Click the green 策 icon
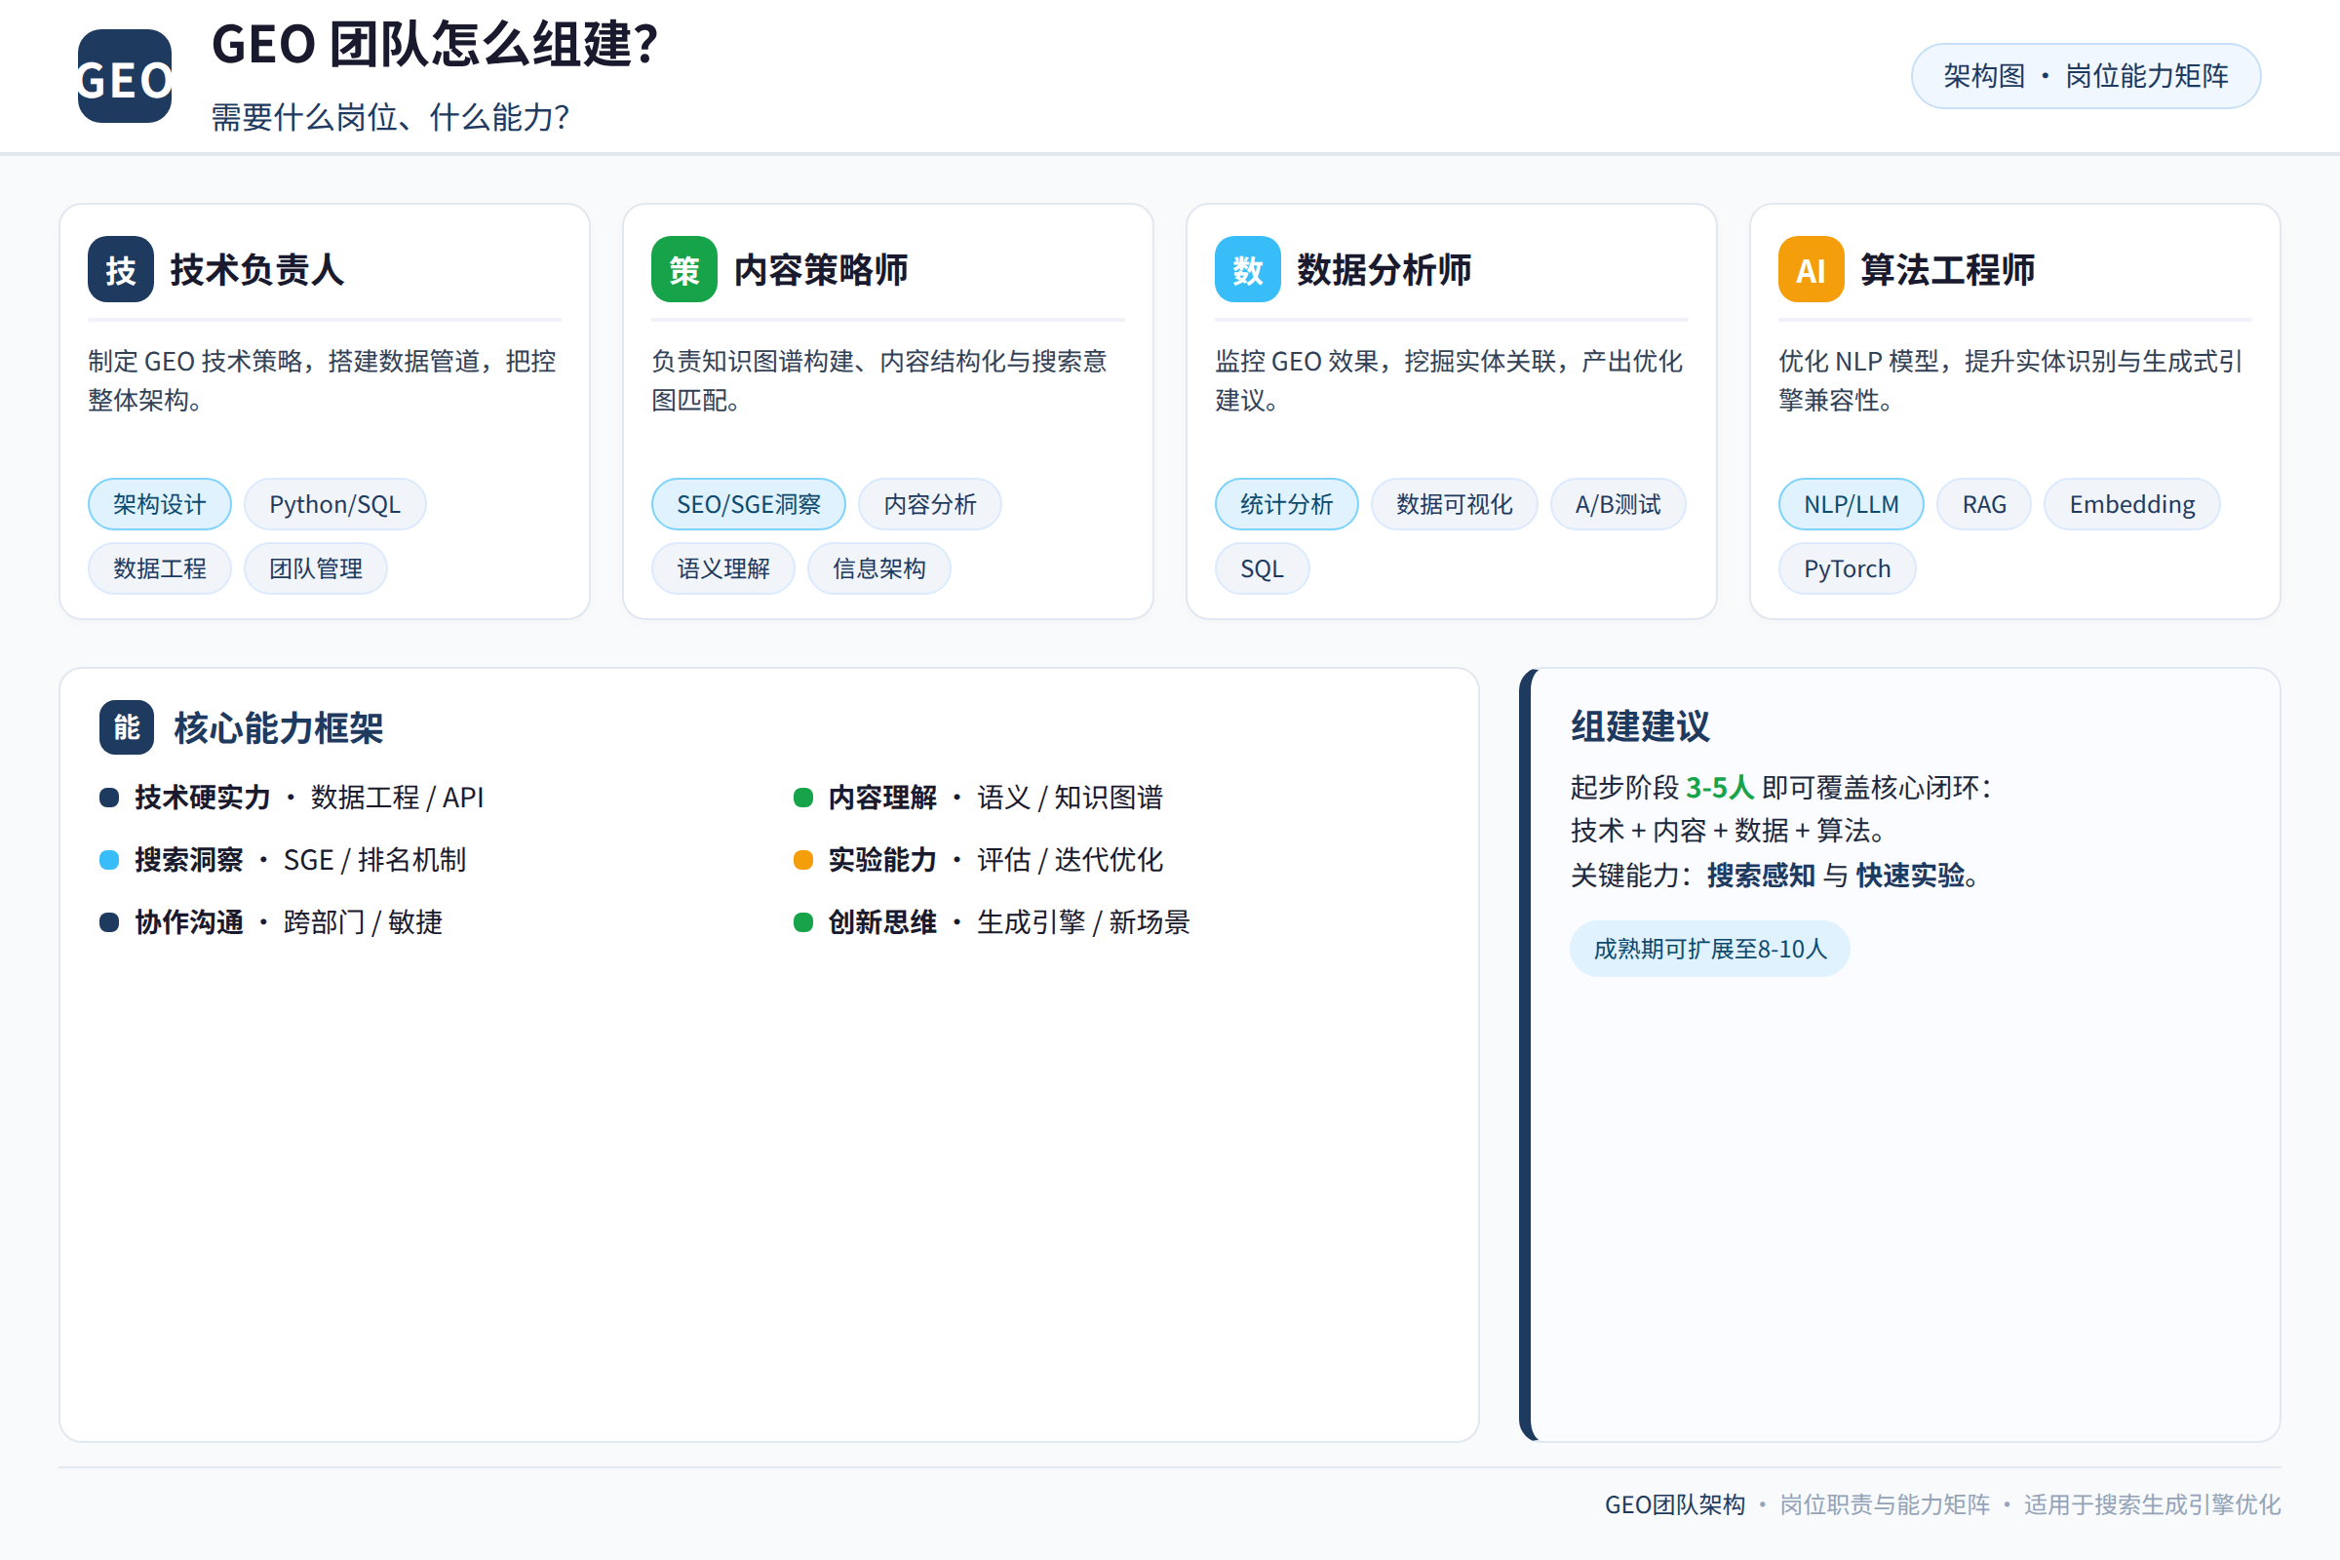This screenshot has width=2340, height=1560. coord(684,269)
